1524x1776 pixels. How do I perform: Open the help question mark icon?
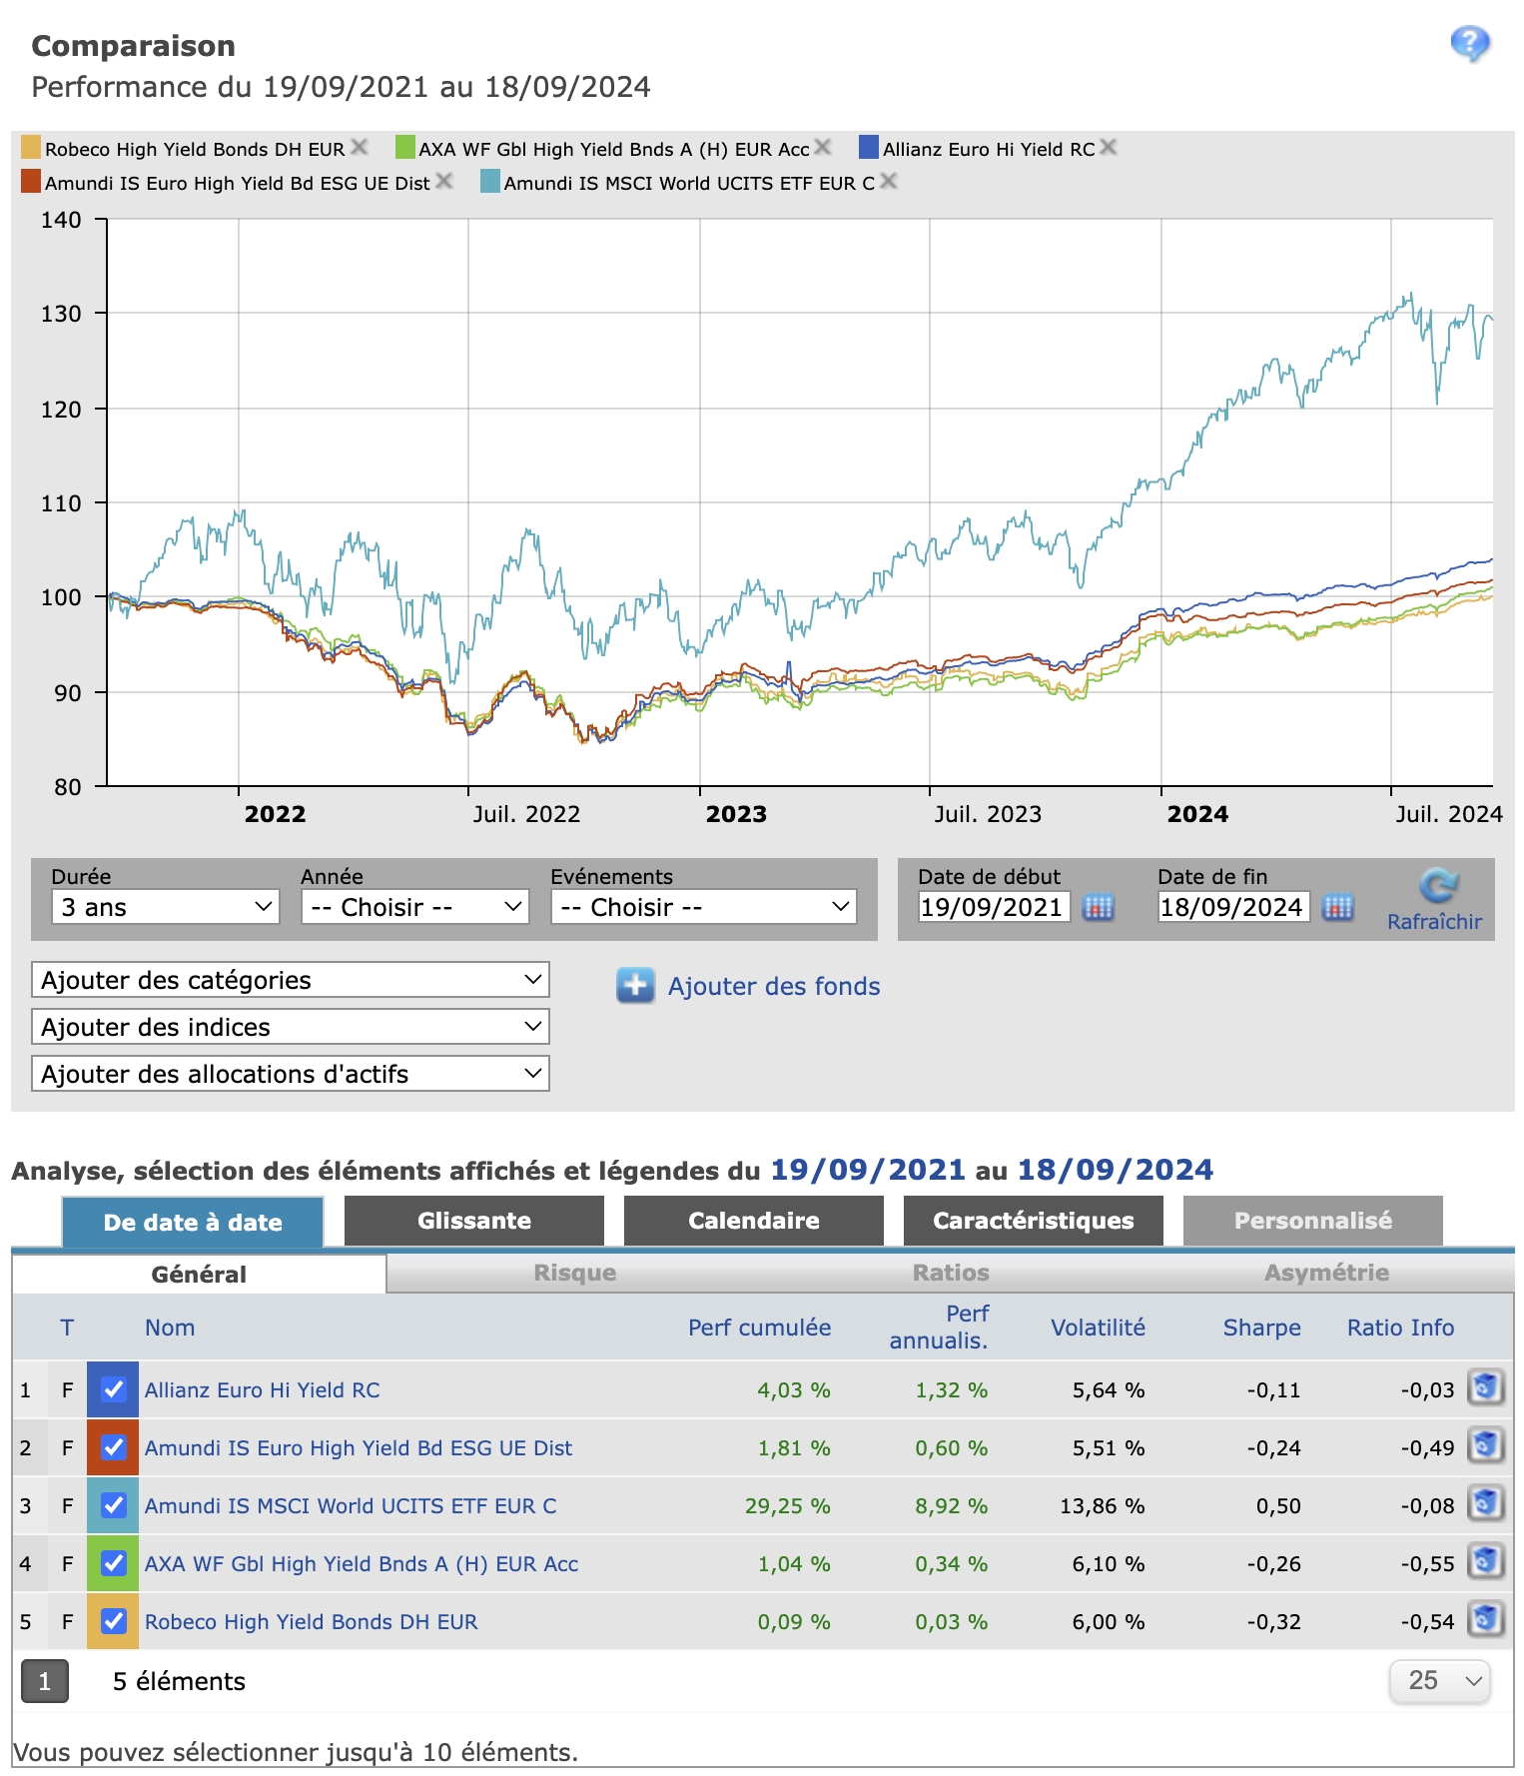[x=1470, y=45]
